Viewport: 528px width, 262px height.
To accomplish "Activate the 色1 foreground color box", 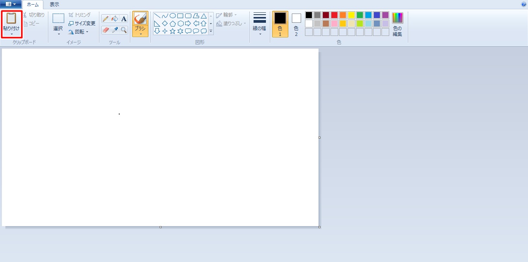I will (x=280, y=24).
